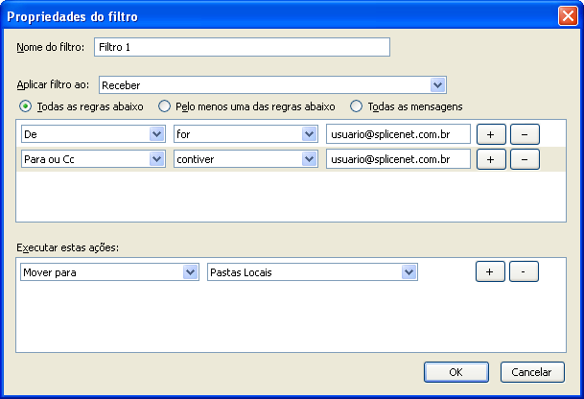Expand the Pastas Locais folder dropdown
Image resolution: width=584 pixels, height=399 pixels.
click(x=312, y=272)
